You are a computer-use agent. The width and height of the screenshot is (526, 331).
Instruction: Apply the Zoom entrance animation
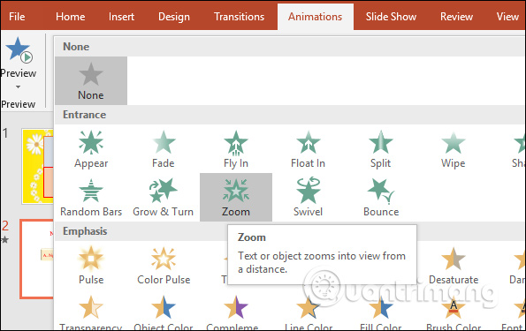pyautogui.click(x=236, y=198)
